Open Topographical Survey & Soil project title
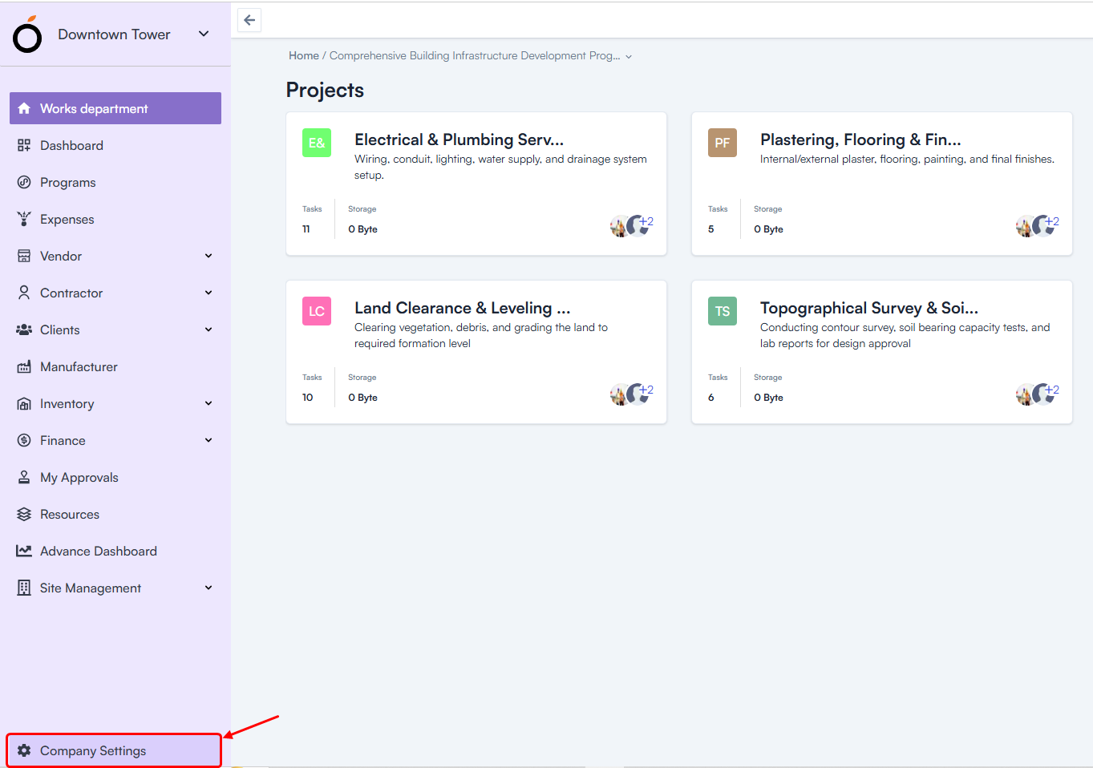Viewport: 1093px width, 768px height. (868, 308)
